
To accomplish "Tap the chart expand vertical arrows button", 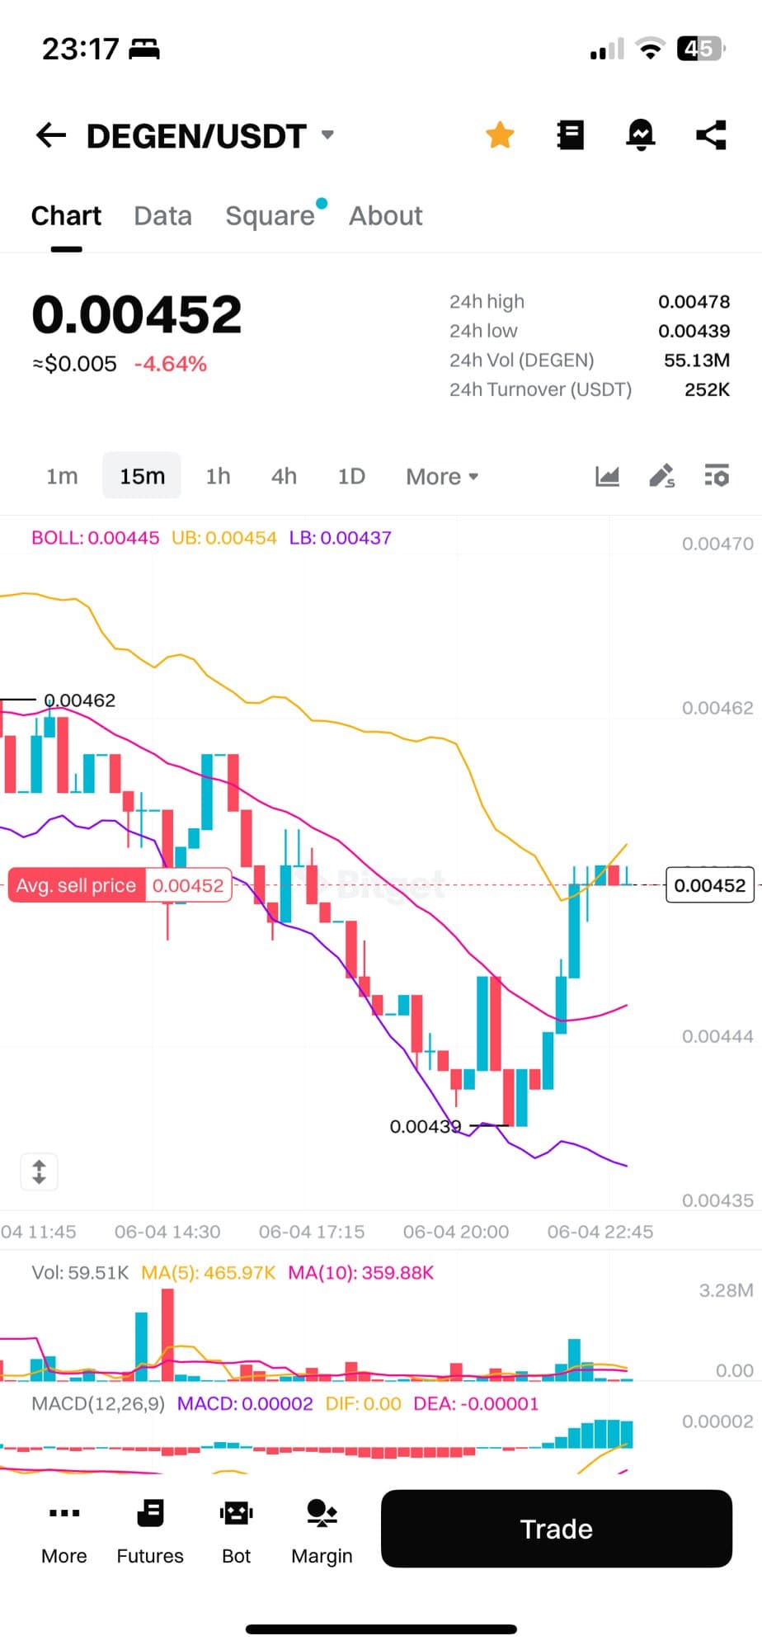I will 39,1171.
